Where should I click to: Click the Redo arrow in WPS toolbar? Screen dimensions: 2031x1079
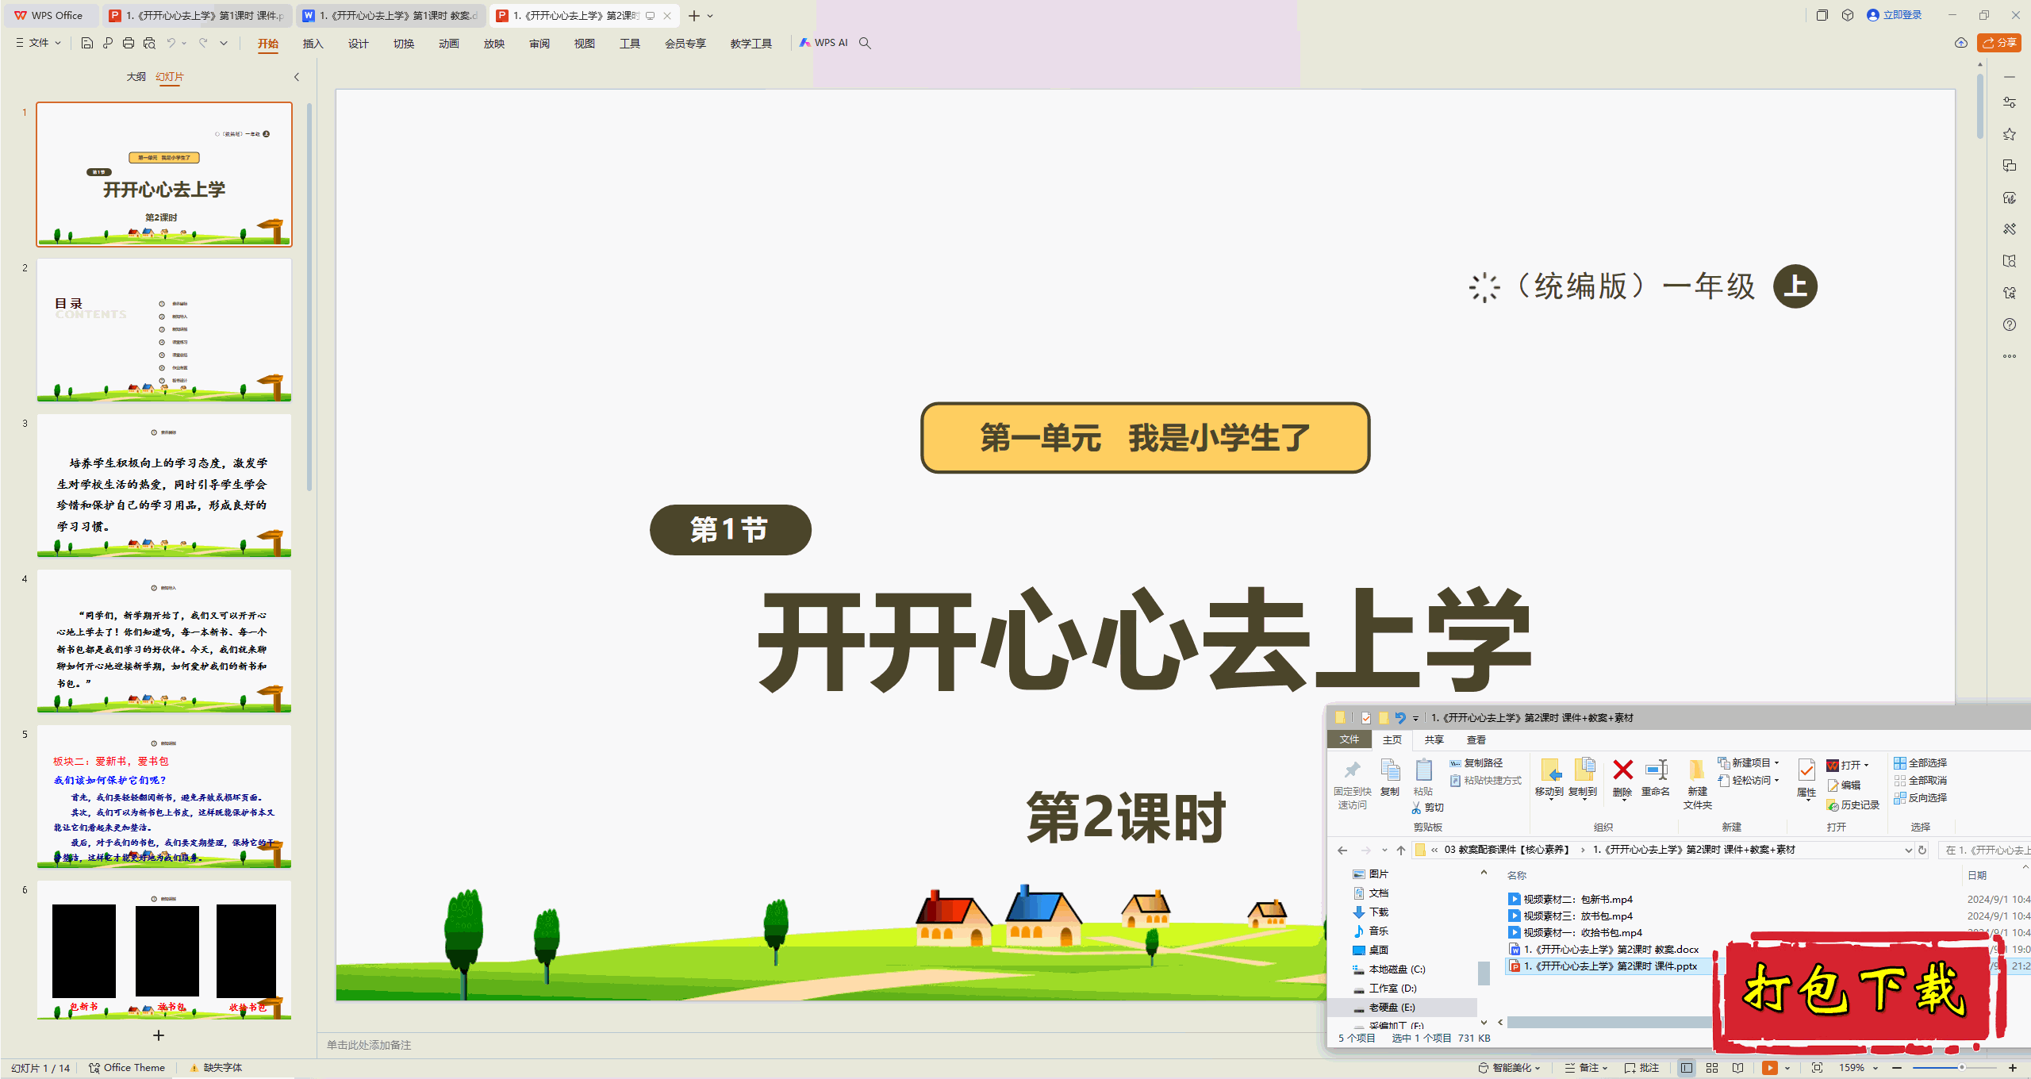pos(203,43)
